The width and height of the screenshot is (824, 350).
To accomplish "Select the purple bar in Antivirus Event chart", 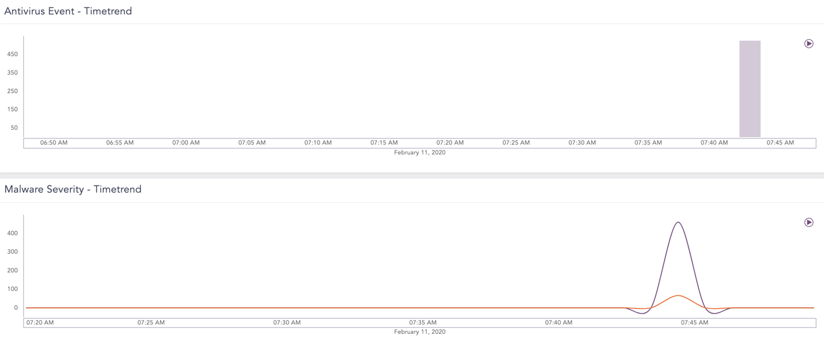I will point(750,89).
